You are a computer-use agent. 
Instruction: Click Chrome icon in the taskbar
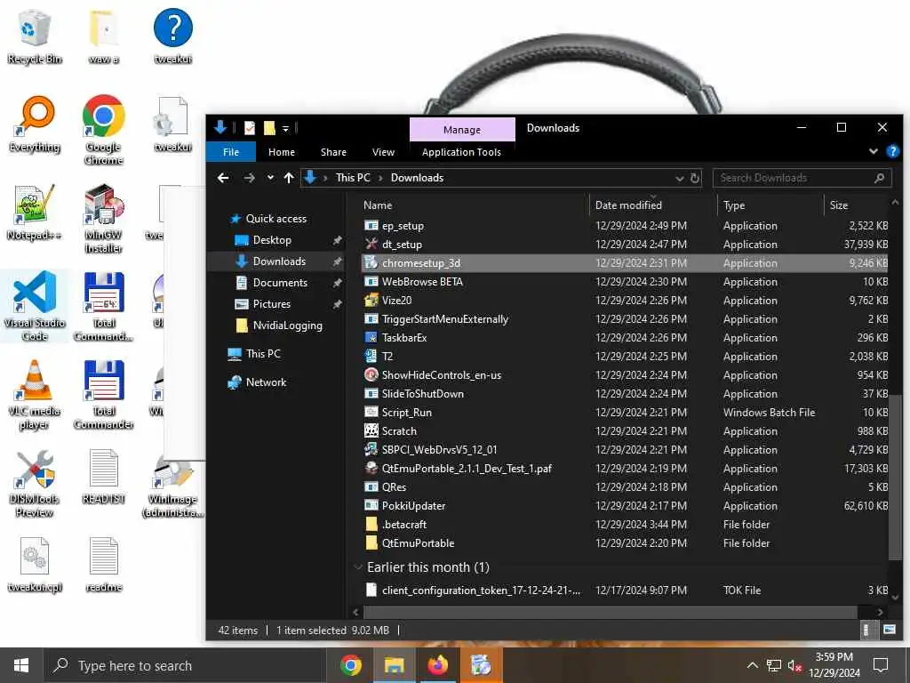point(350,665)
